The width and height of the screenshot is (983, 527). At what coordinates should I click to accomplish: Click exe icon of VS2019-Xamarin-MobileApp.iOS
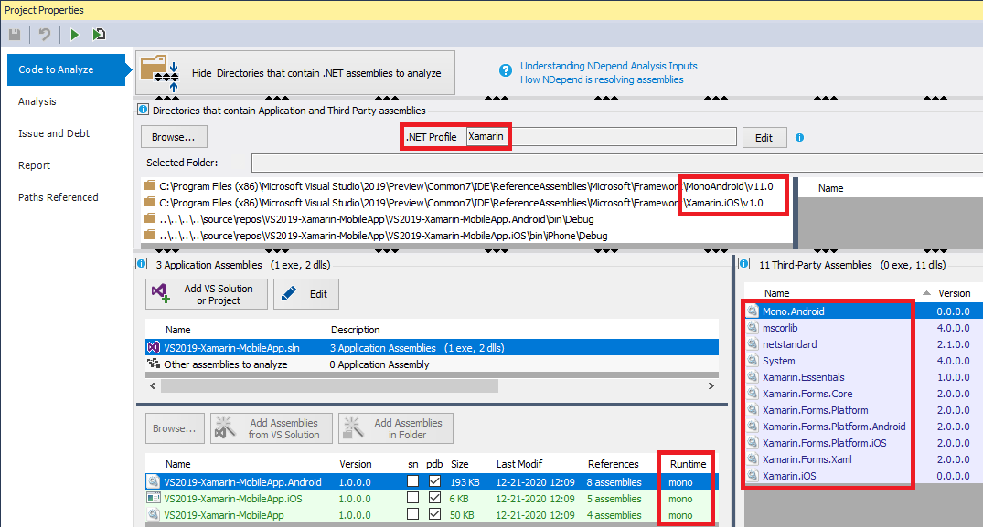pyautogui.click(x=154, y=498)
